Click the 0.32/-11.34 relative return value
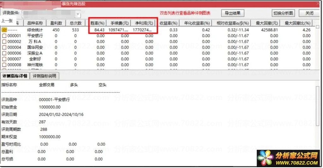The height and width of the screenshot is (168, 323). coord(238,30)
